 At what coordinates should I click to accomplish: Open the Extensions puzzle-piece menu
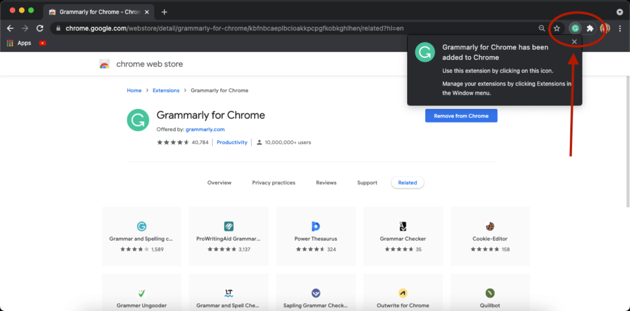590,28
